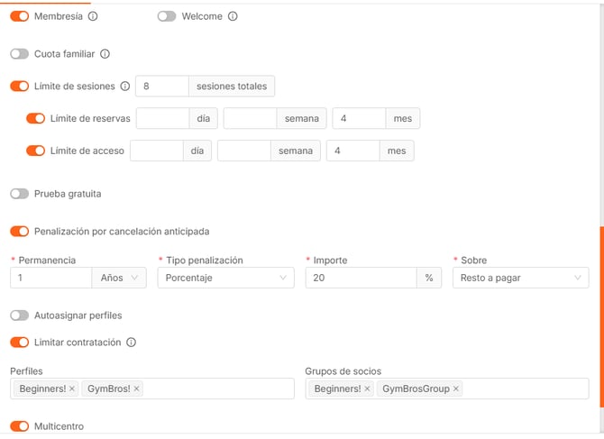The height and width of the screenshot is (439, 604).
Task: Disable the Membresía toggle
Action: (19, 16)
